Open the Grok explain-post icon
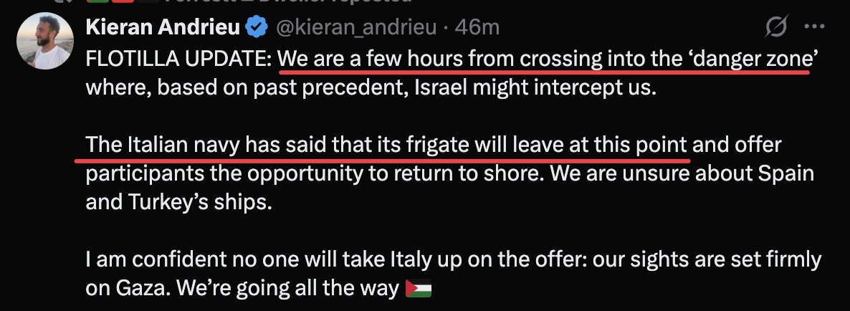 click(775, 29)
